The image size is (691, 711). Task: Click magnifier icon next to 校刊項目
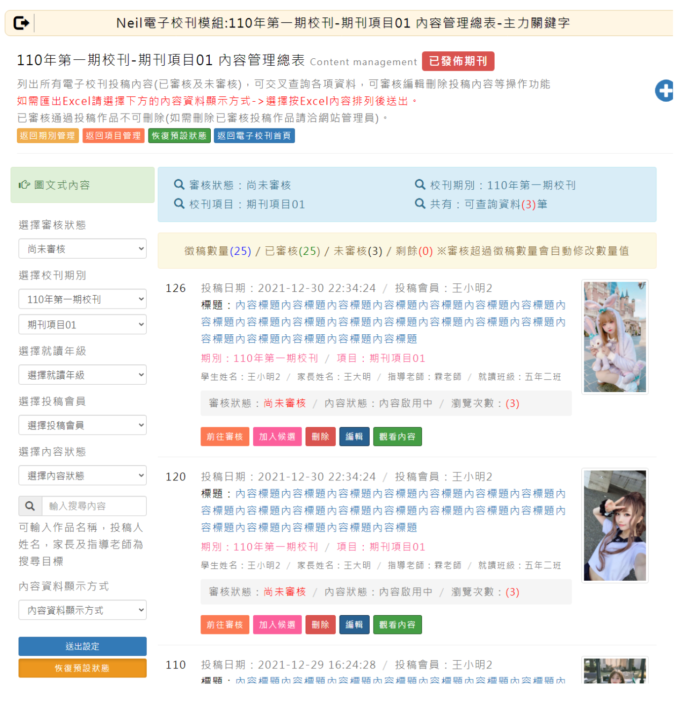click(179, 204)
